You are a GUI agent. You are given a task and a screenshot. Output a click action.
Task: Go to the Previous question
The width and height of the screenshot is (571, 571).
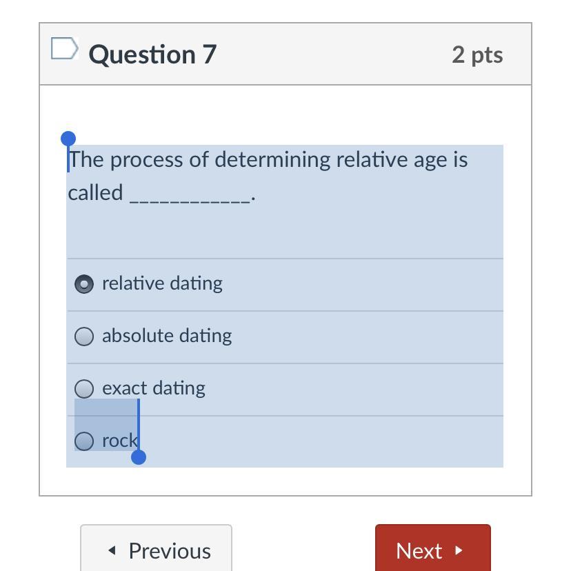click(x=156, y=548)
